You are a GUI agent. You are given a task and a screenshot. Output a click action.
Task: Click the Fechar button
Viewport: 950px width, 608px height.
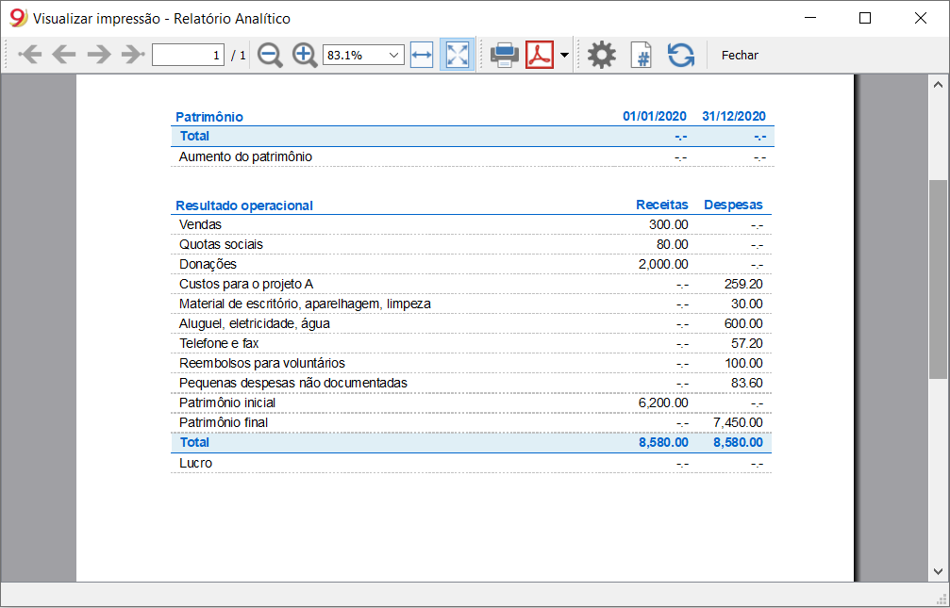click(x=740, y=55)
